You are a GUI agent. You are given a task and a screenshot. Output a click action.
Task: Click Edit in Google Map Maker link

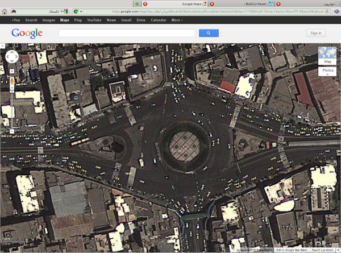coord(292,250)
